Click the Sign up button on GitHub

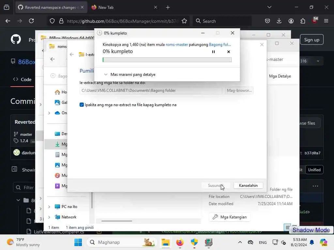(311, 40)
